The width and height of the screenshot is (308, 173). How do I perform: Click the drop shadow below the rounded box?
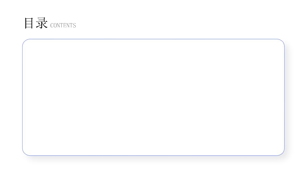click(x=153, y=159)
